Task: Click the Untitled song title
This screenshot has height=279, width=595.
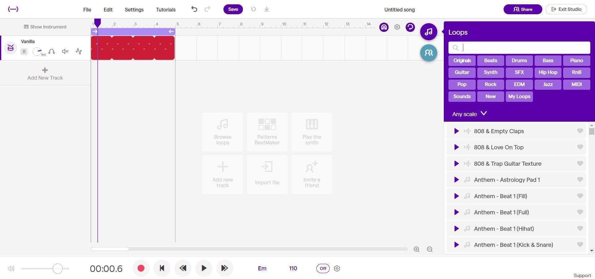Action: point(399,10)
